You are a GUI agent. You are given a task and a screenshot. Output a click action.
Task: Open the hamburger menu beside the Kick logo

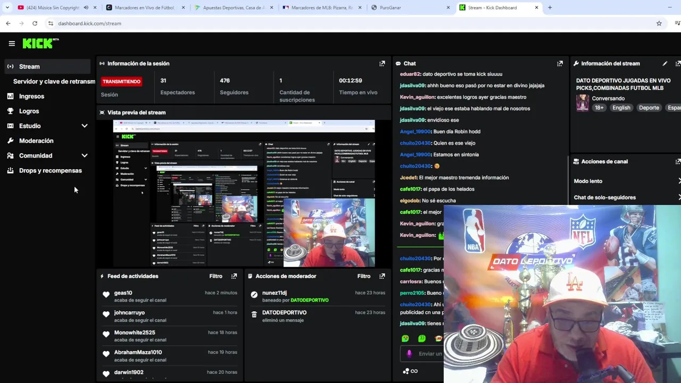coord(12,44)
